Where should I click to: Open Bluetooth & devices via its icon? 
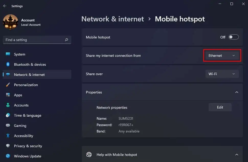[x=8, y=64]
